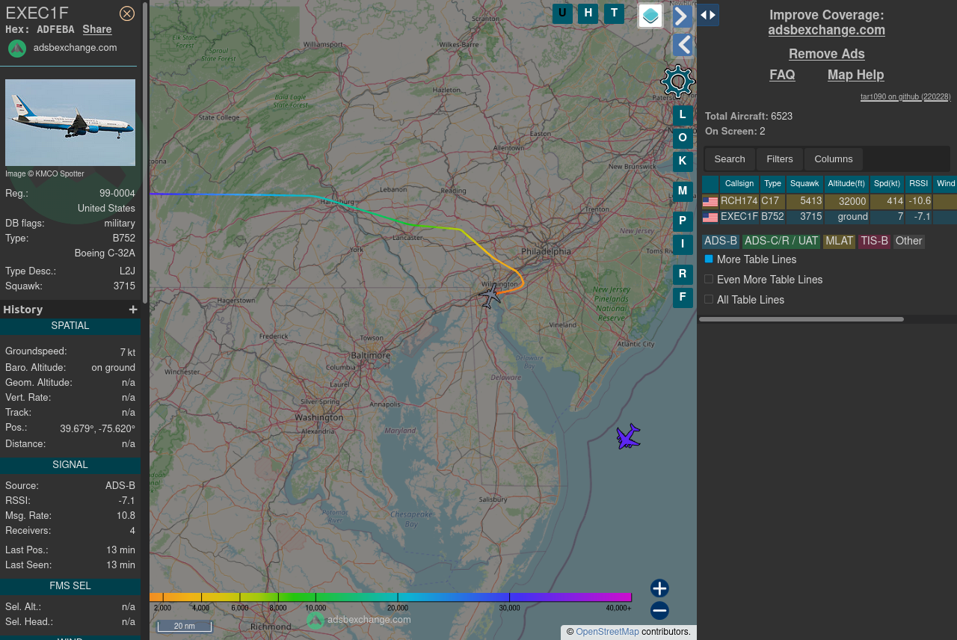Toggle the R map option button
The width and height of the screenshot is (957, 640).
(x=683, y=274)
